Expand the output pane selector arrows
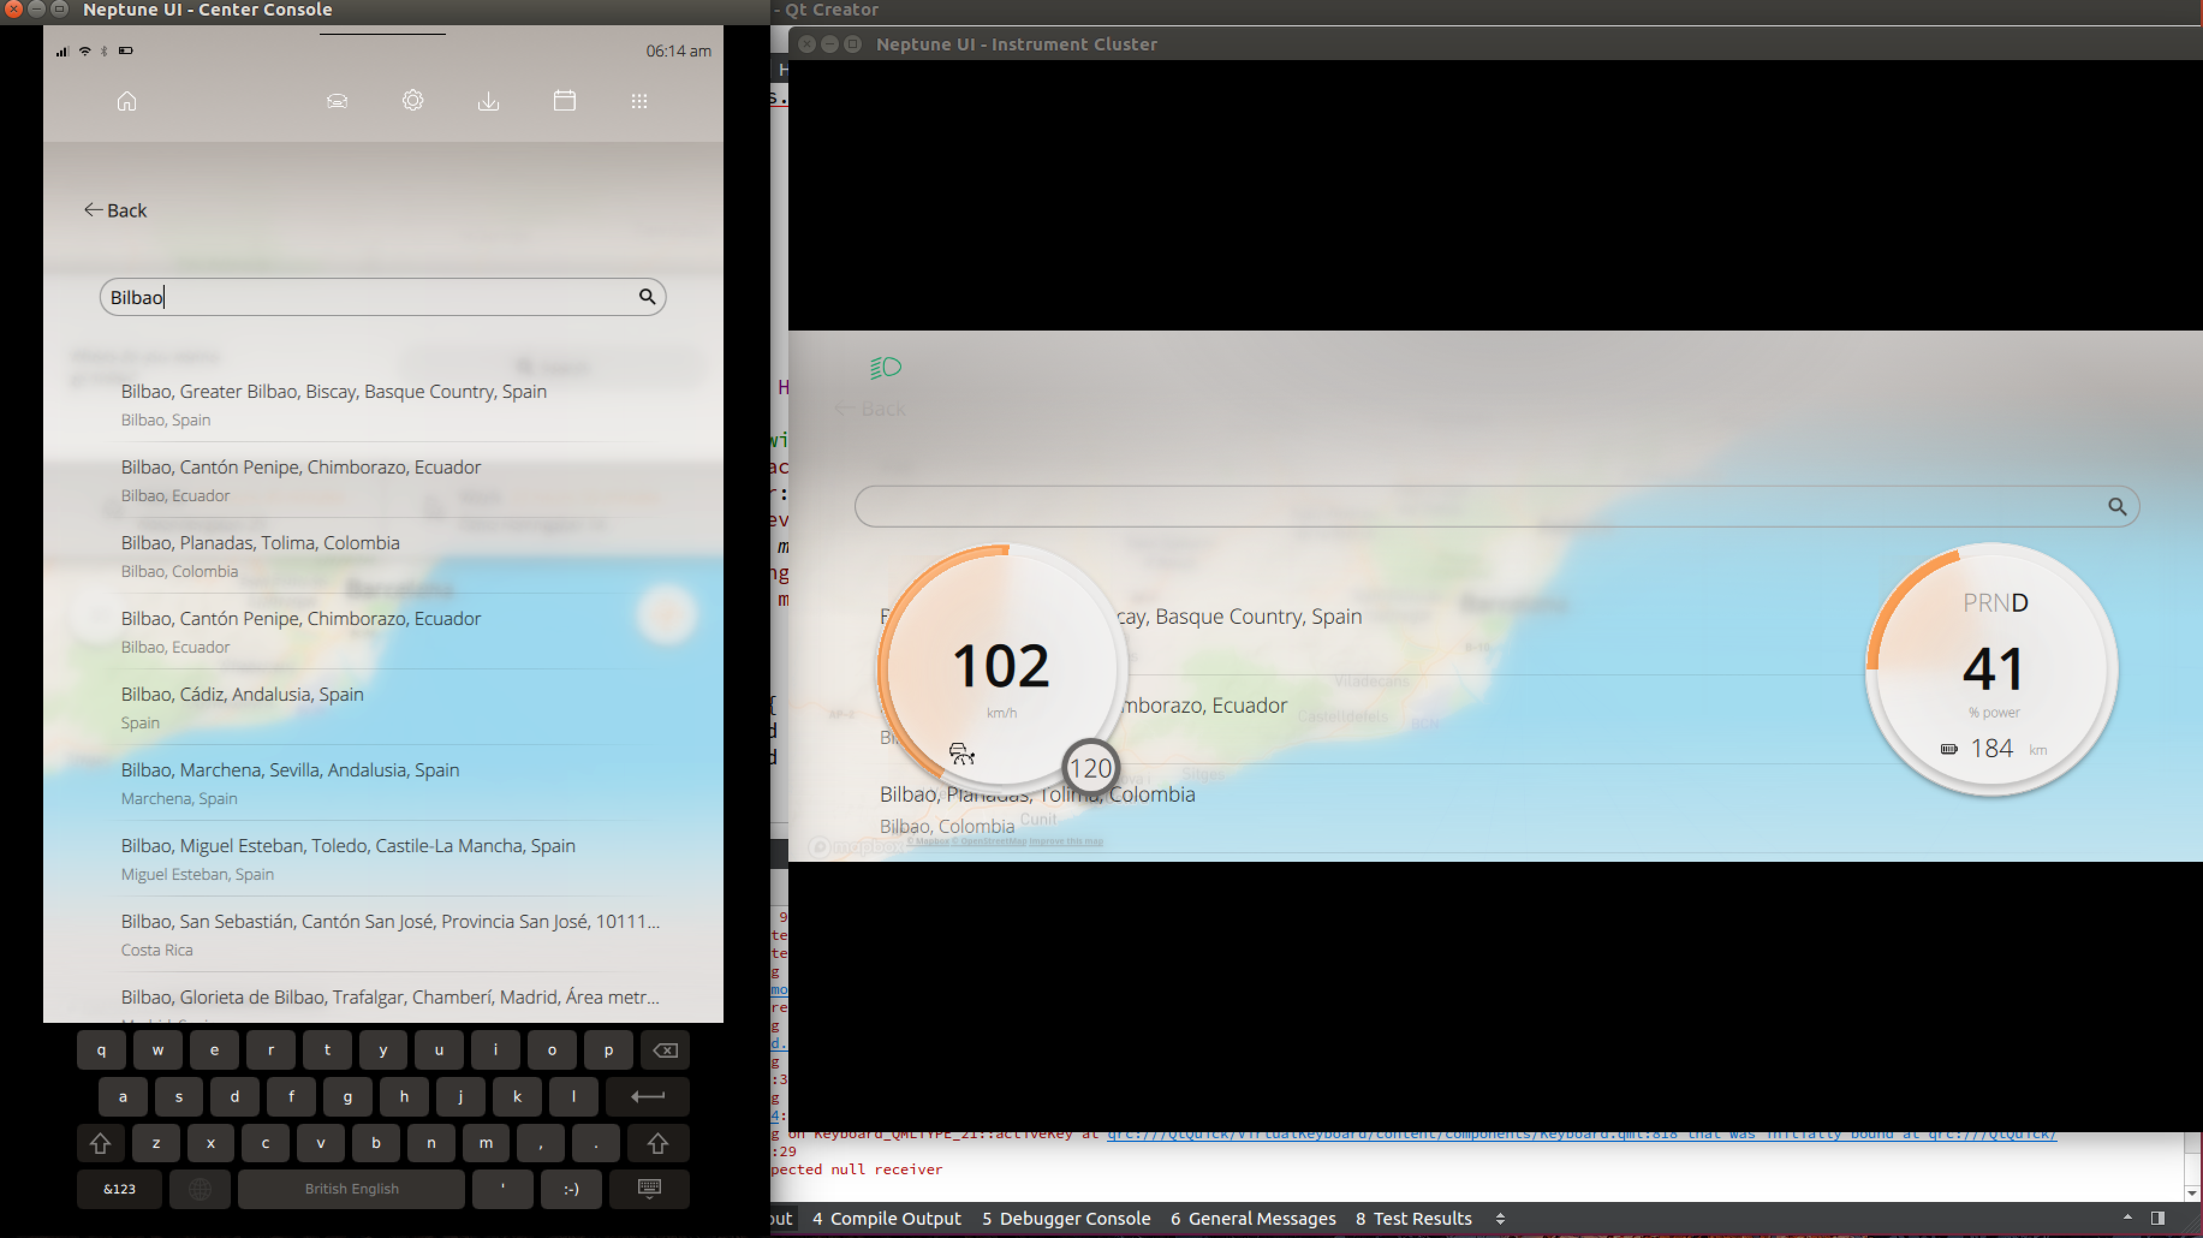Screen dimensions: 2203x1238 pyautogui.click(x=1500, y=1218)
